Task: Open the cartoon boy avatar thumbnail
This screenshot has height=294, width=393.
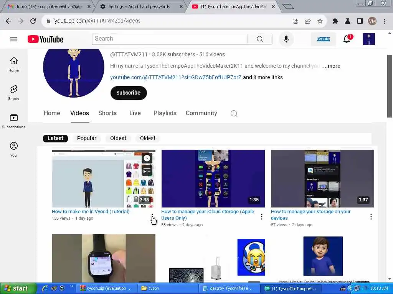Action: 323,258
